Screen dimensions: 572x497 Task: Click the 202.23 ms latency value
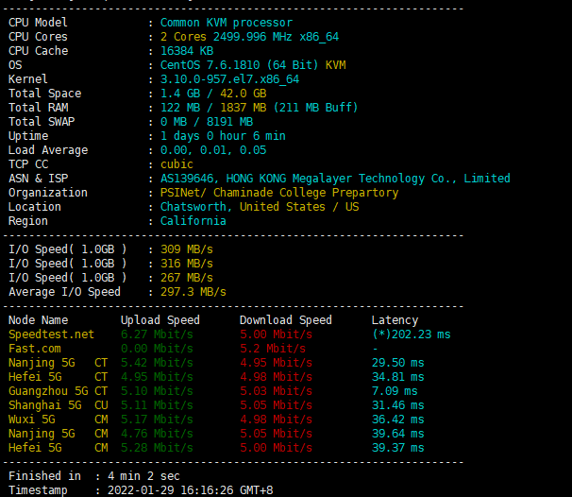tap(417, 334)
